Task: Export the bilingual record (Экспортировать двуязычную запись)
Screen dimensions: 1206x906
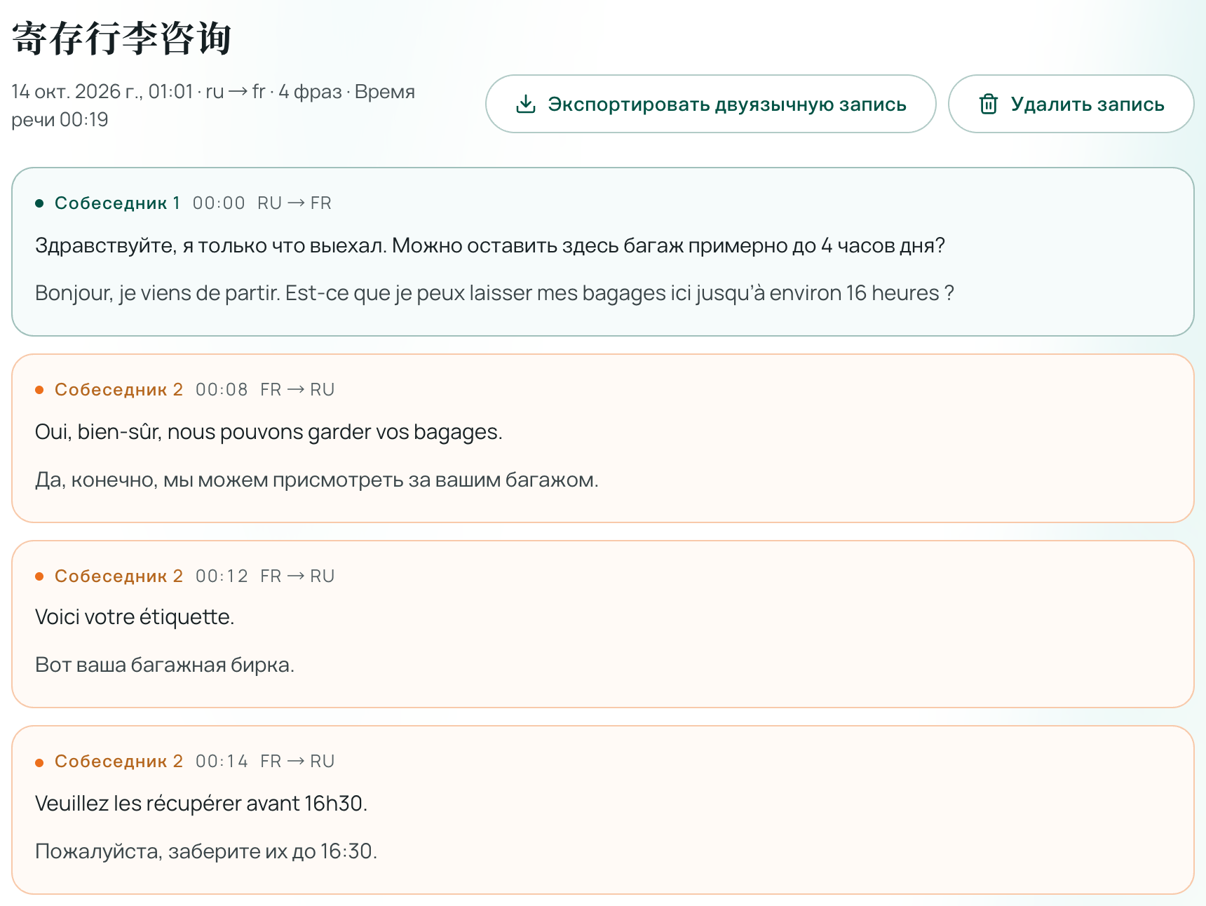Action: pyautogui.click(x=710, y=104)
